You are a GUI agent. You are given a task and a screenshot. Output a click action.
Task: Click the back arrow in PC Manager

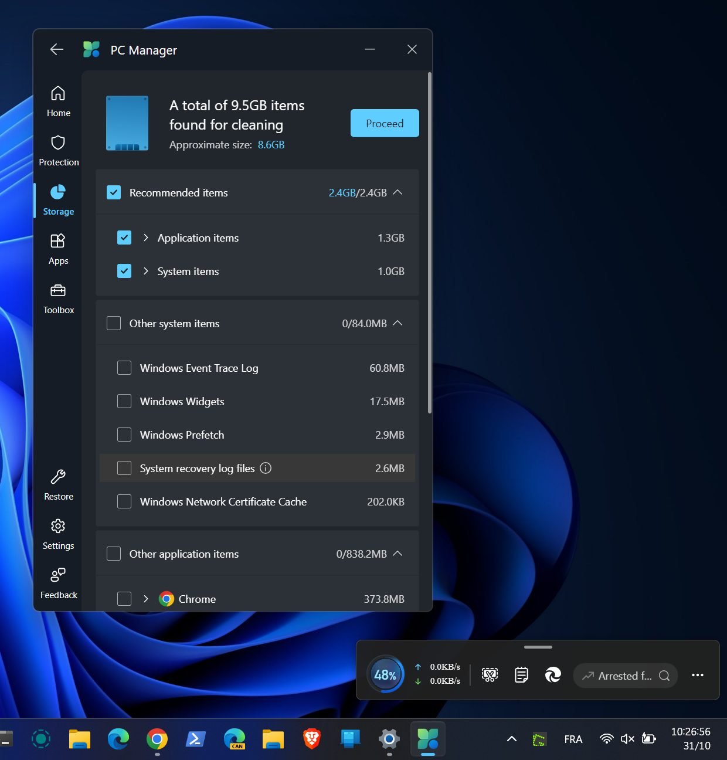click(57, 50)
